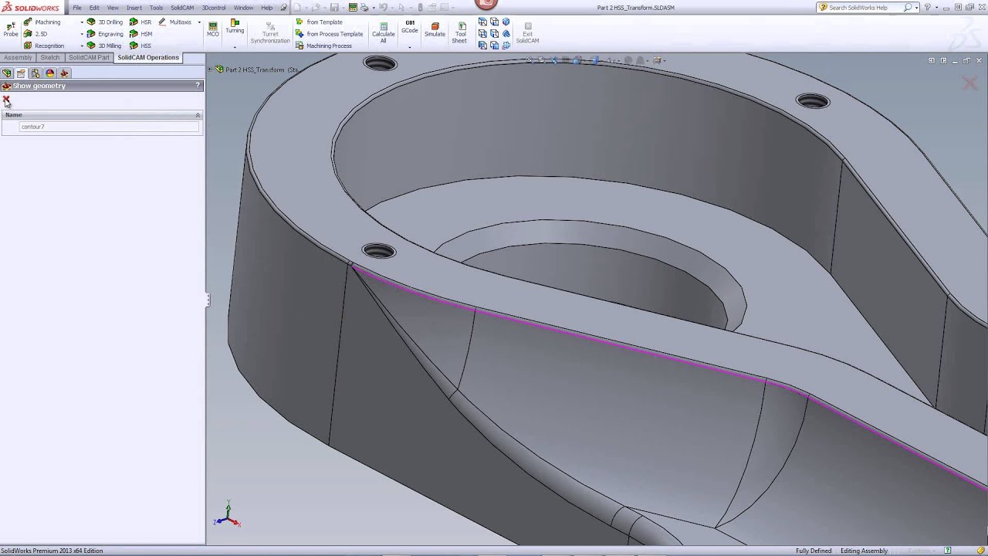Expand the Part 2 HSS_Transform flyout tree
The width and height of the screenshot is (988, 556).
[210, 69]
